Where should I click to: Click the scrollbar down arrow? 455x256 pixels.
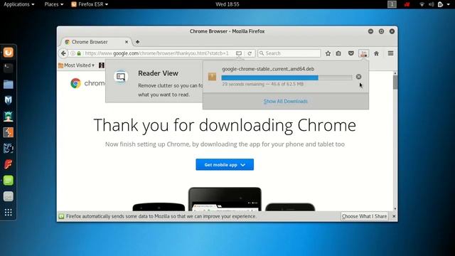tap(395, 208)
